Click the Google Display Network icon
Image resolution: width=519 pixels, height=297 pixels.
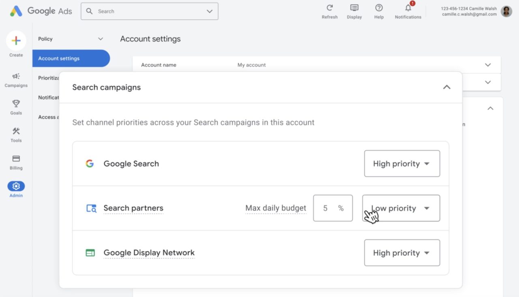pos(90,253)
